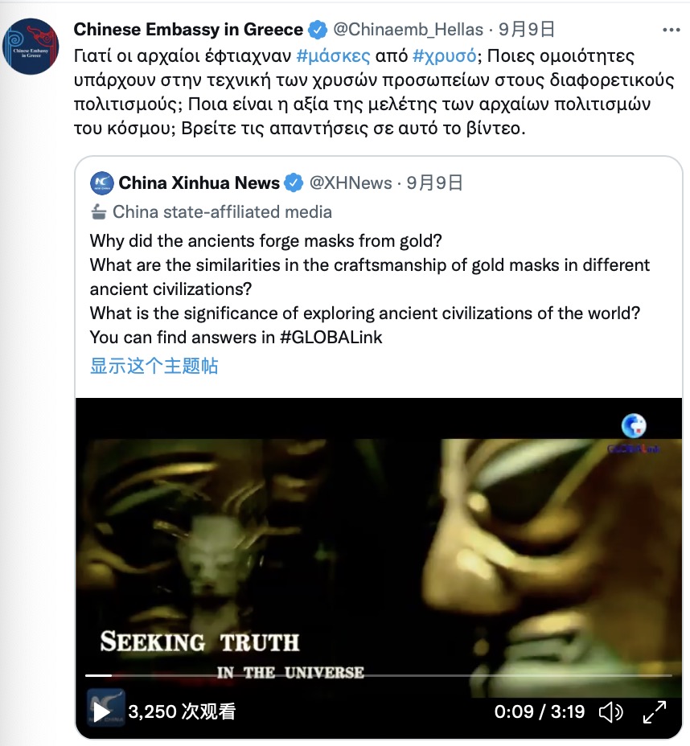
Task: Click the China Xinhua News avatar icon
Action: coord(102,183)
